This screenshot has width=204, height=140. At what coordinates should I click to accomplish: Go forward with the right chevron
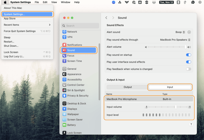113,18
